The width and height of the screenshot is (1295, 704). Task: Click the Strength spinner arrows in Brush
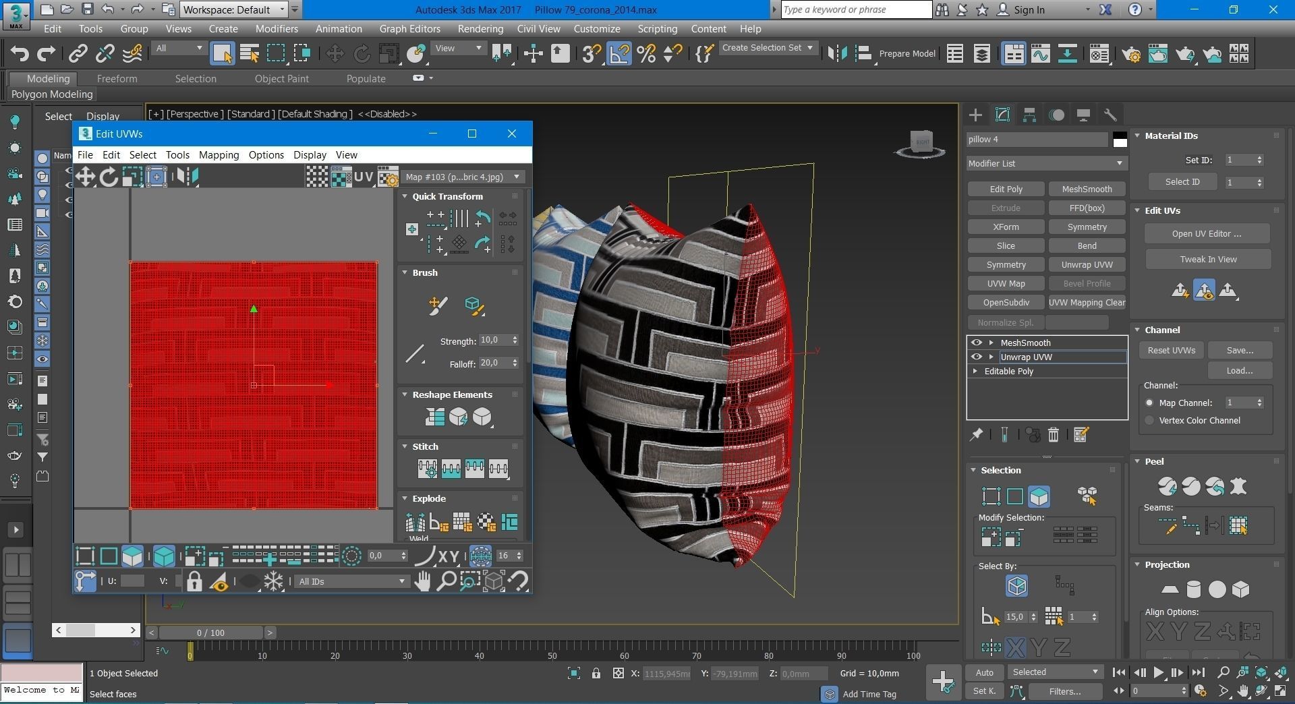click(x=515, y=341)
